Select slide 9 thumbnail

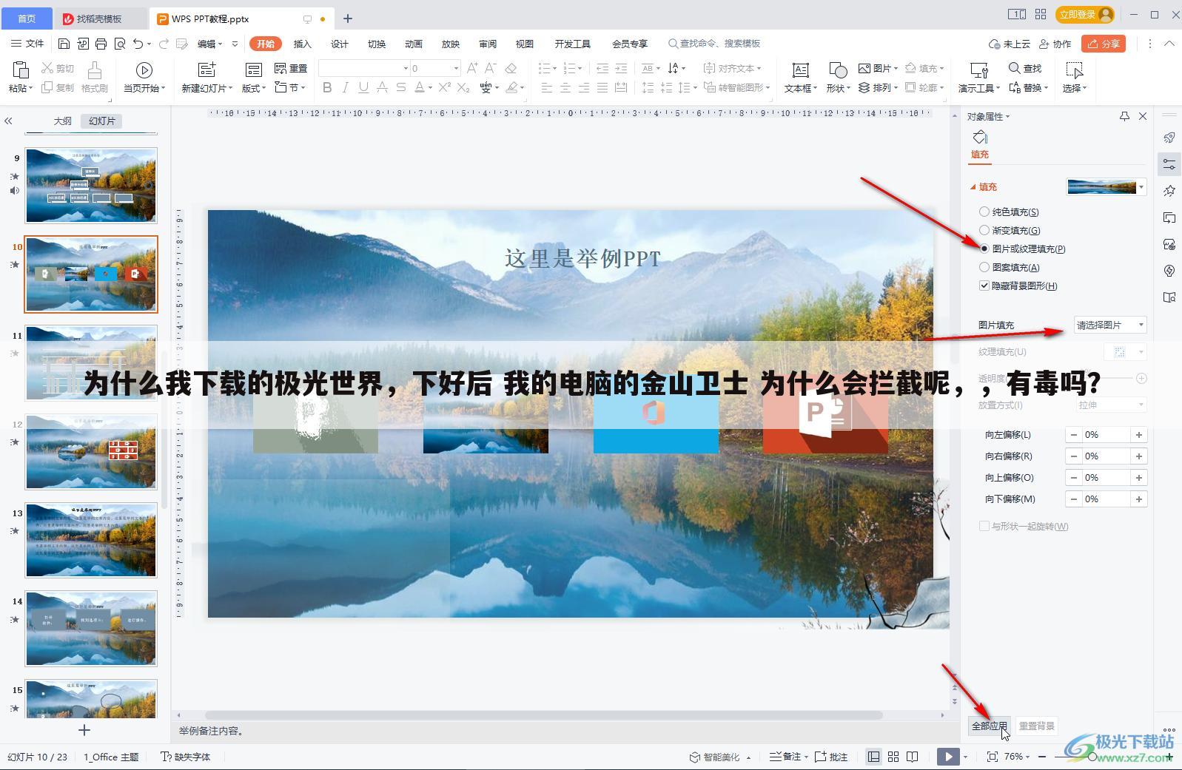91,185
